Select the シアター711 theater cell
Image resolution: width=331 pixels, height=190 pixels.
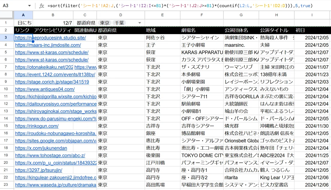[202, 97]
